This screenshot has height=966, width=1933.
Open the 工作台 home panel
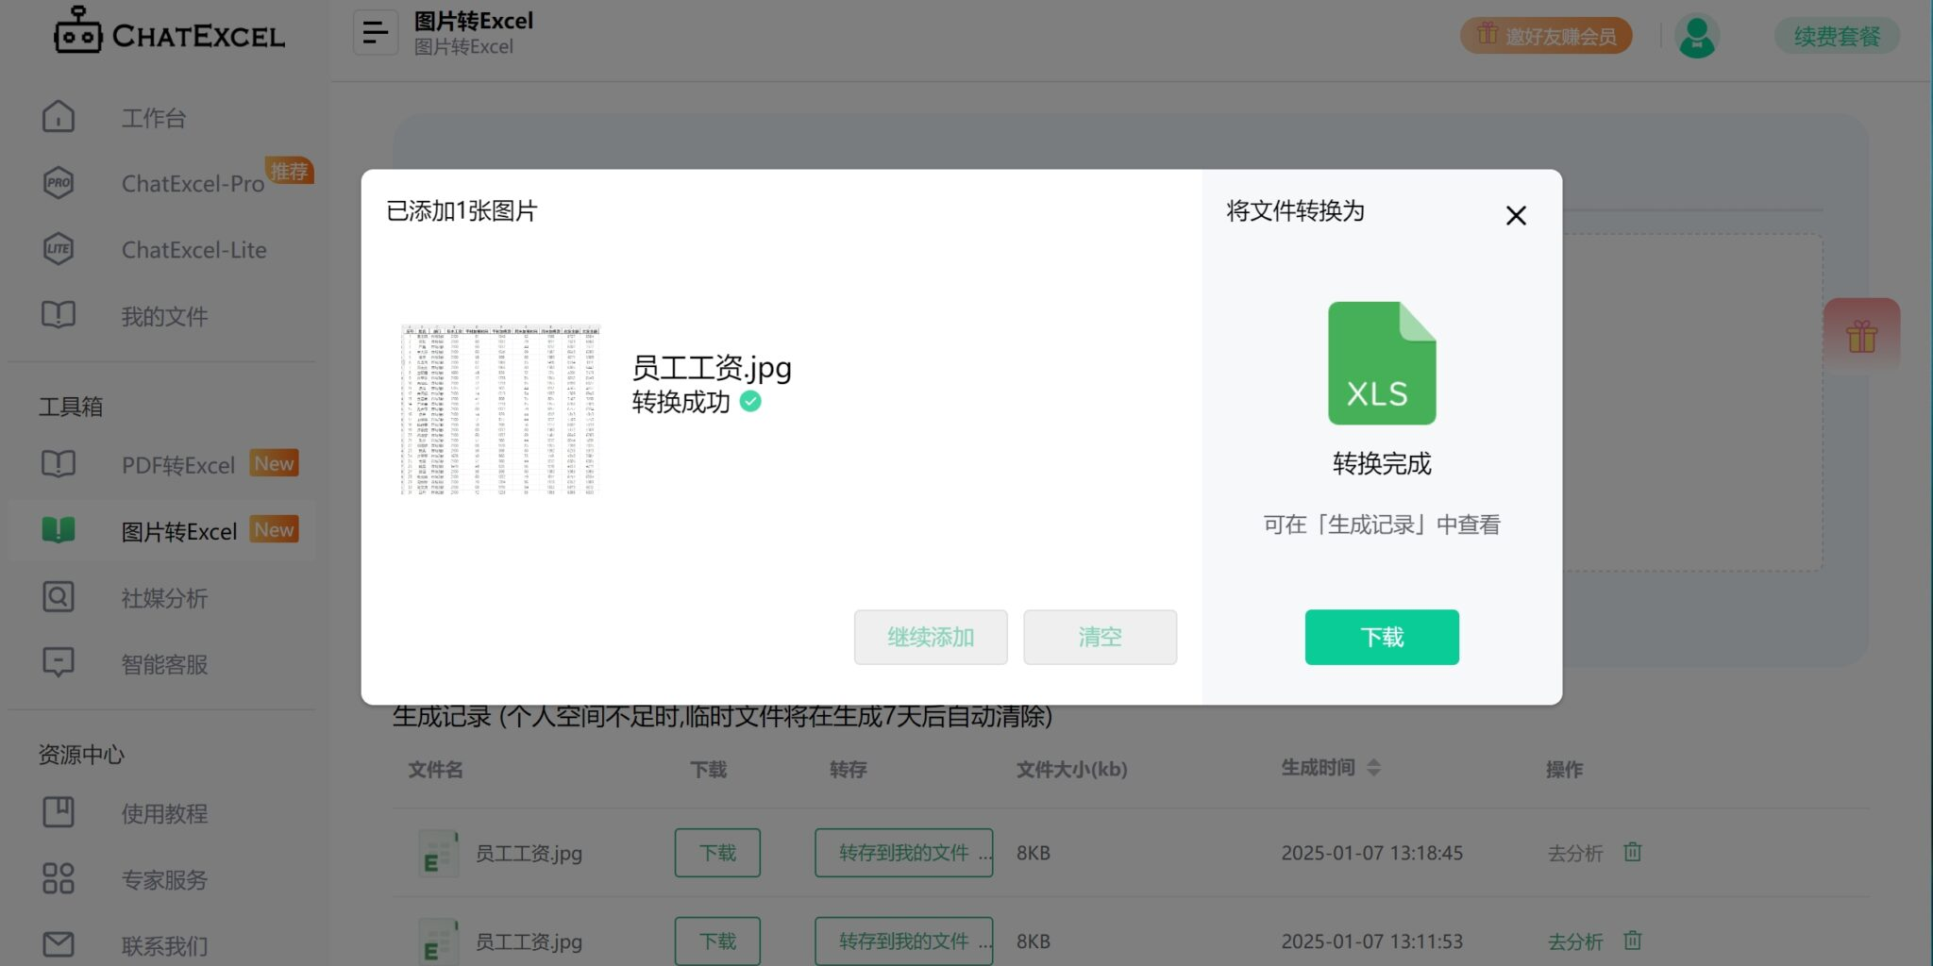click(x=152, y=117)
